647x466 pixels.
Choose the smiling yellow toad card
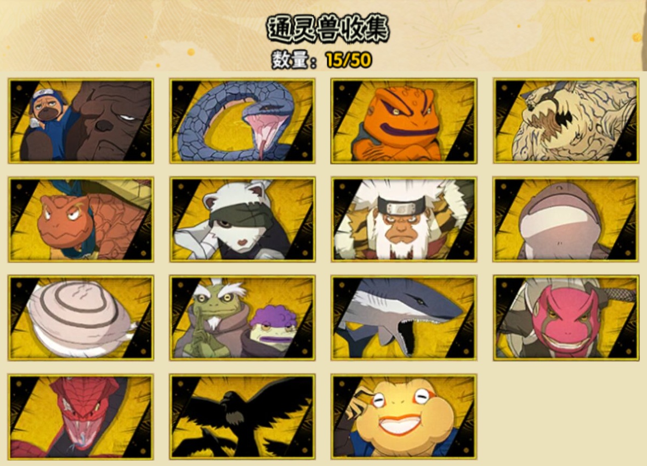pyautogui.click(x=404, y=417)
